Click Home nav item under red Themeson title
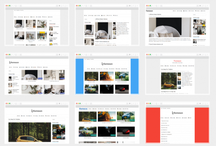 (x=162, y=66)
